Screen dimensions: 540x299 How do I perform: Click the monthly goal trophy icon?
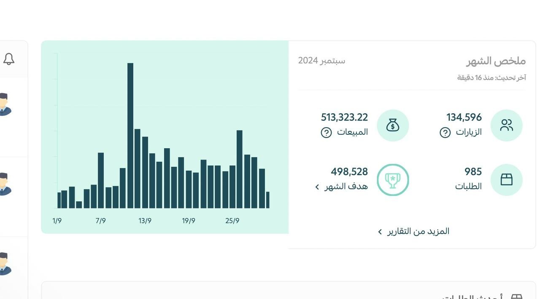393,180
